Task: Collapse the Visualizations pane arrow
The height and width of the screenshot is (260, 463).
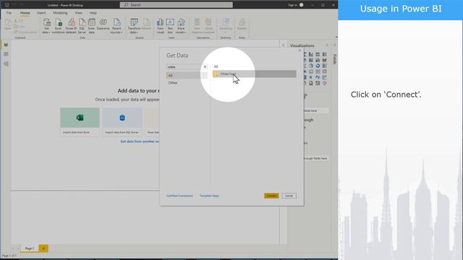Action: click(327, 45)
